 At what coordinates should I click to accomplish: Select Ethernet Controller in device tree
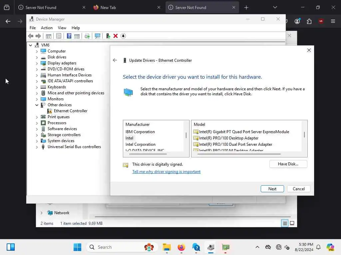tap(71, 111)
